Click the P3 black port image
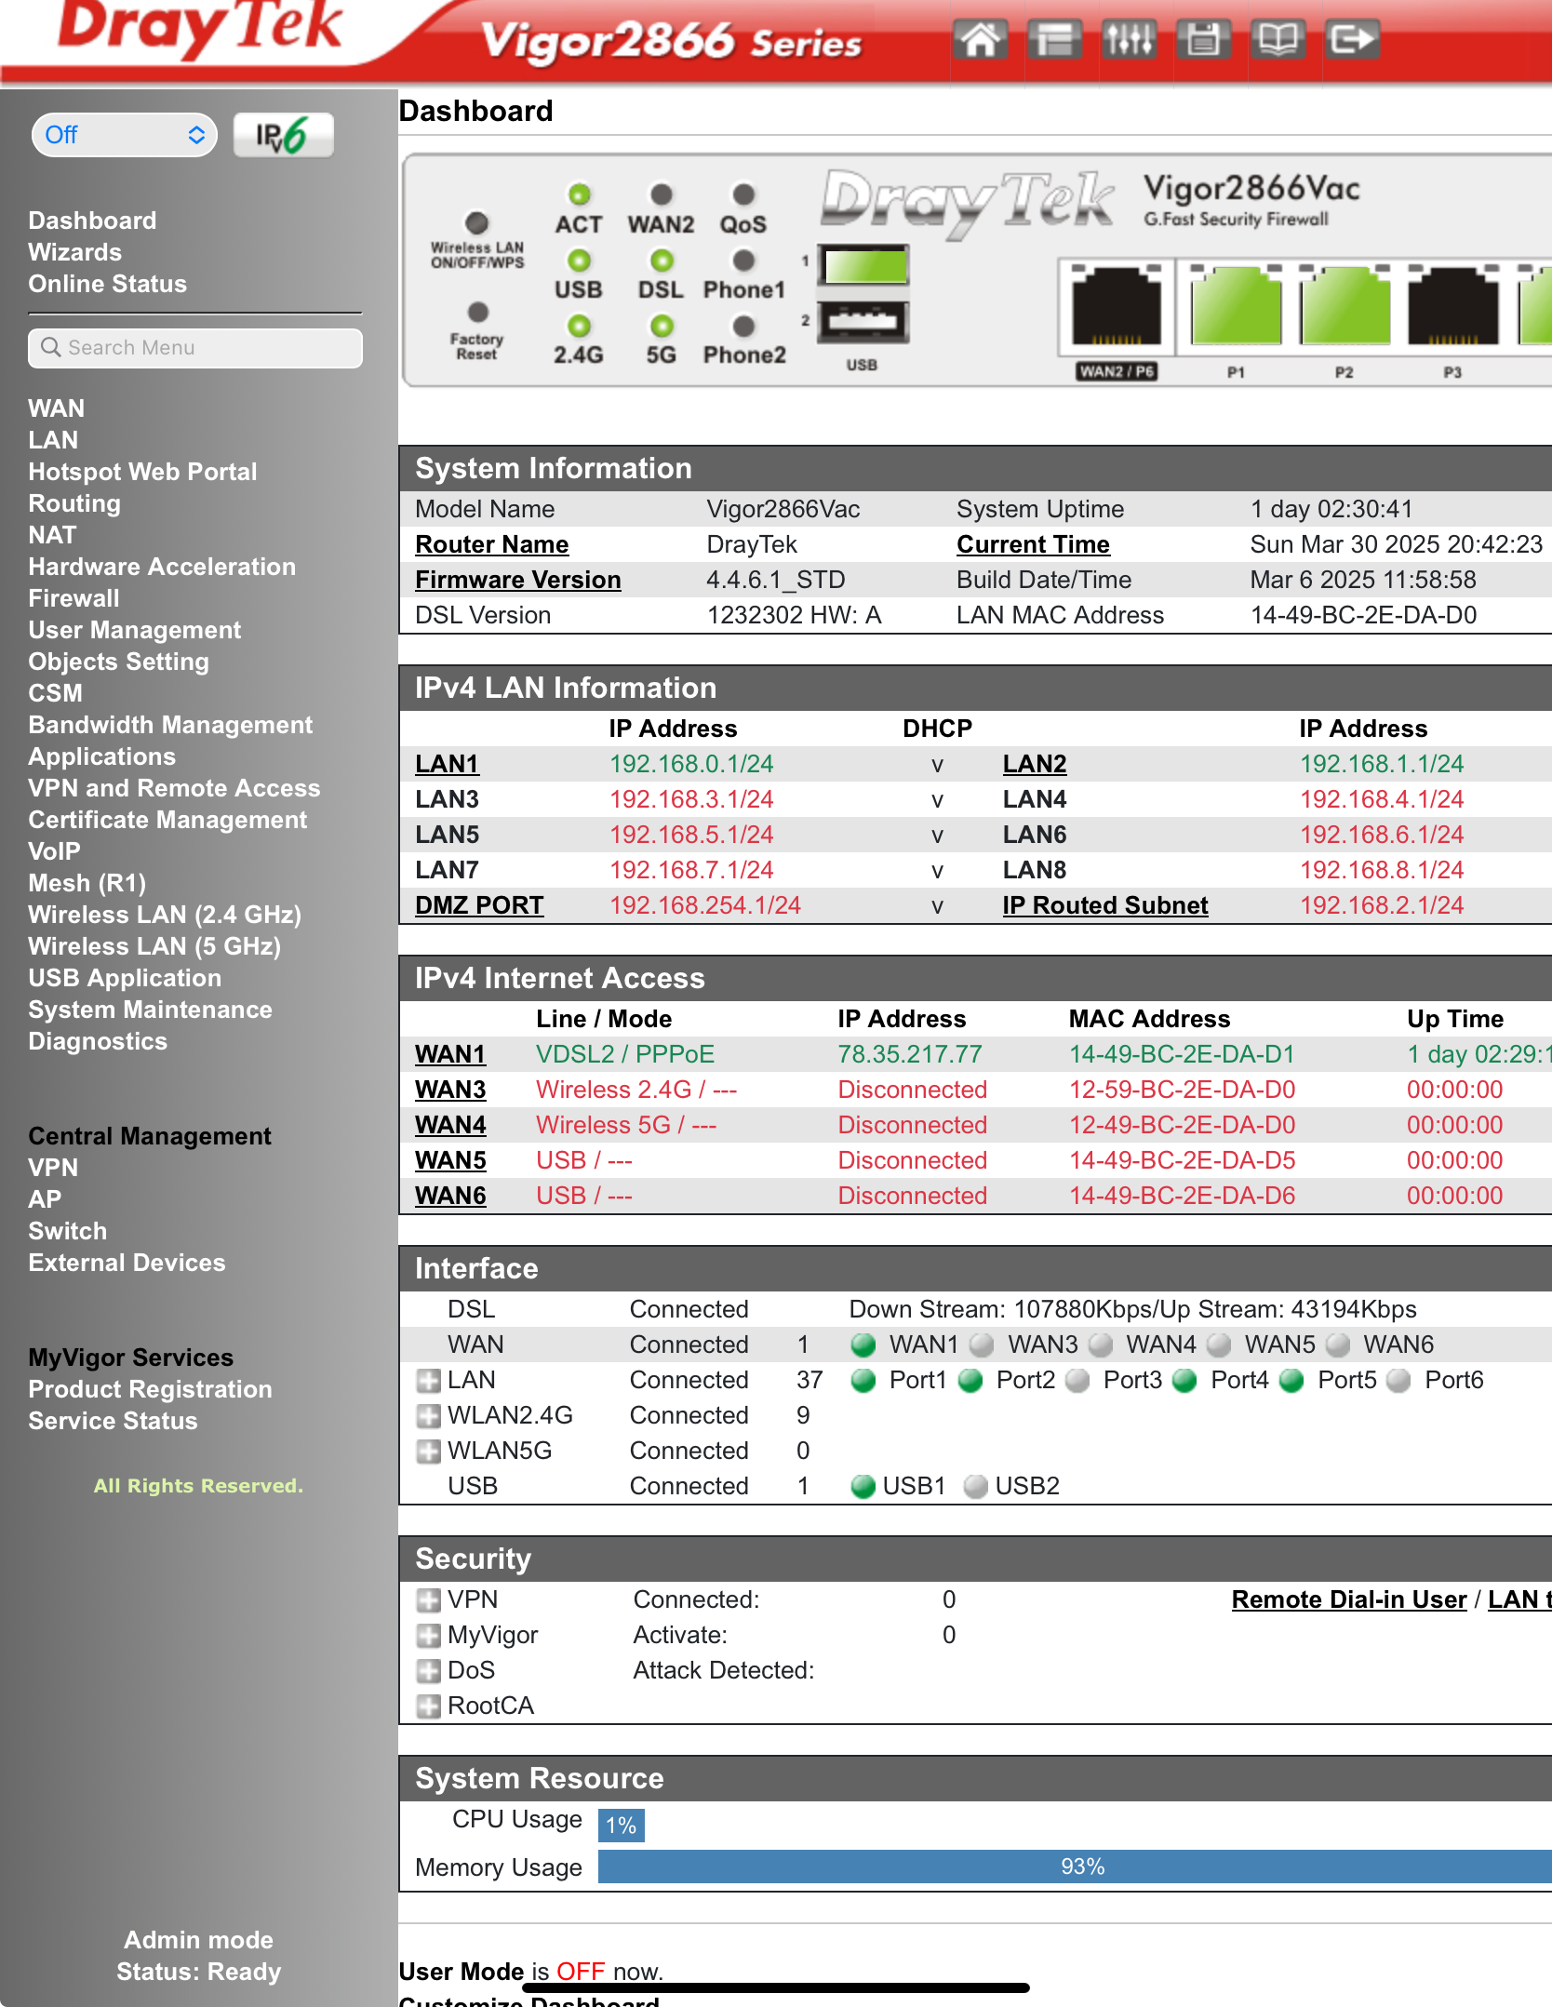Viewport: 1552px width, 2007px height. pyautogui.click(x=1452, y=305)
